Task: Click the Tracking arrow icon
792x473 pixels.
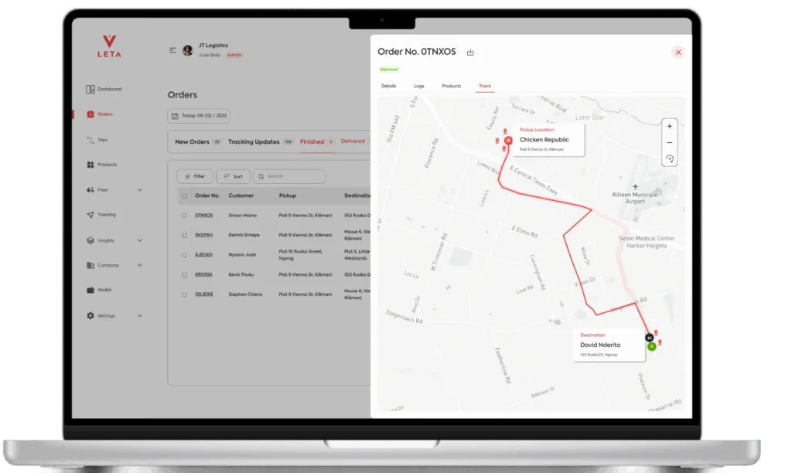Action: tap(90, 215)
